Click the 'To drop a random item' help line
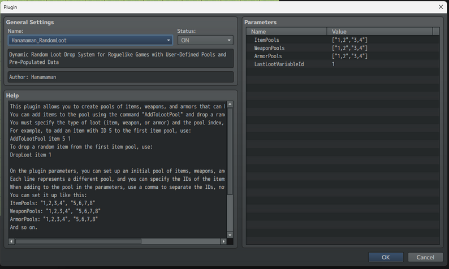The height and width of the screenshot is (269, 449). pyautogui.click(x=81, y=147)
